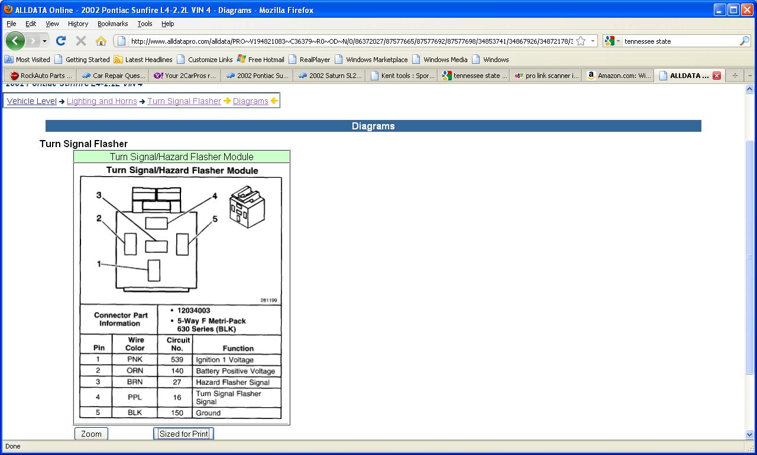Click the search magnifier icon

pos(745,41)
